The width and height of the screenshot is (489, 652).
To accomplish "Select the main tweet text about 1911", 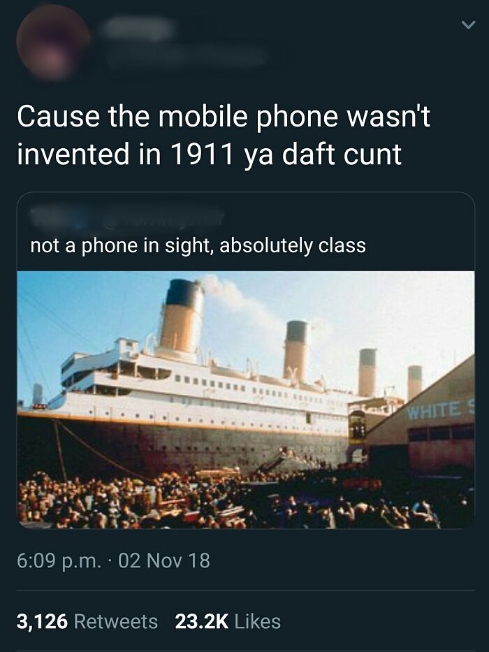I will 224,135.
